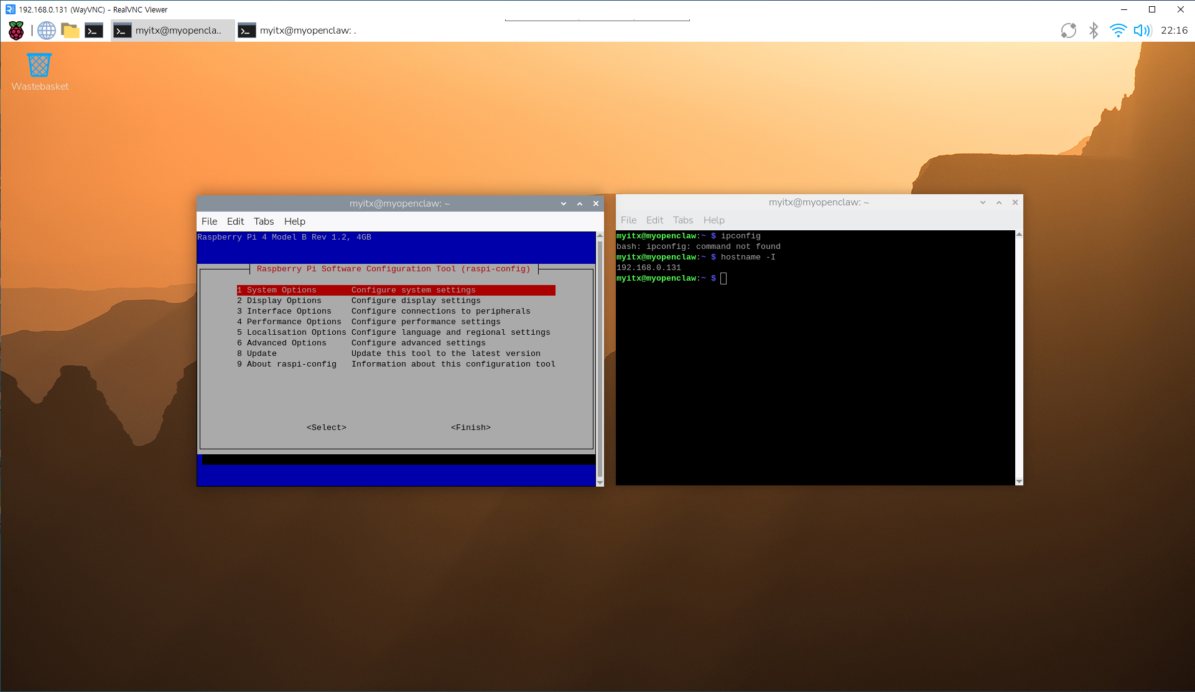This screenshot has width=1195, height=692.
Task: Launch terminal from the panel launcher
Action: coord(94,30)
